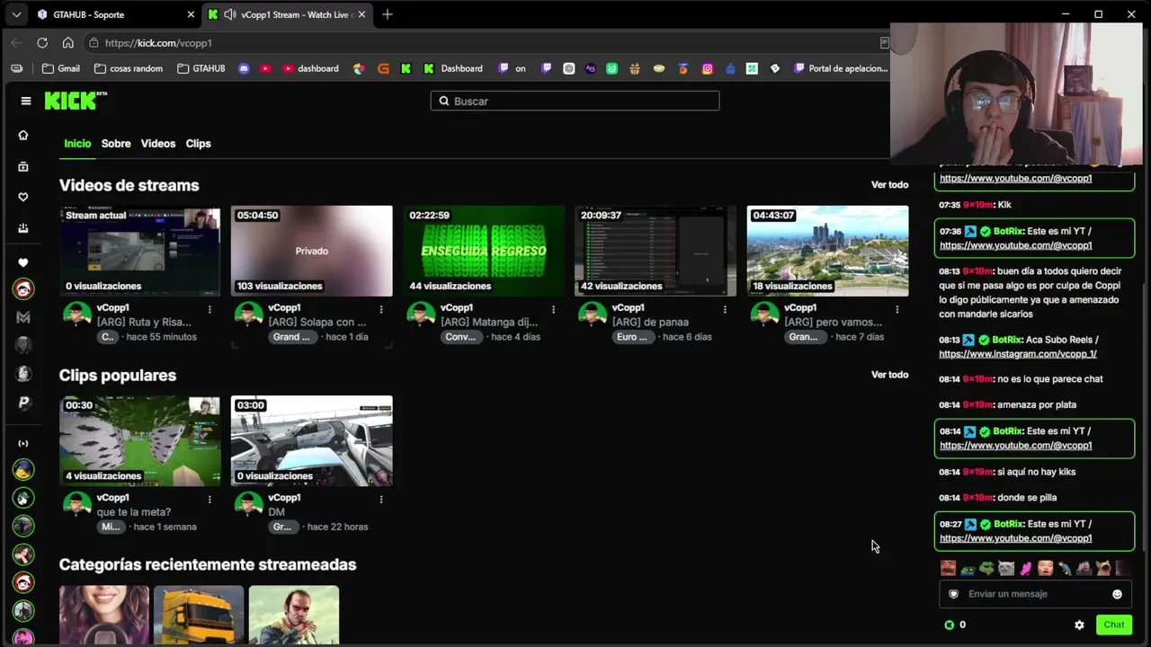This screenshot has width=1151, height=647.
Task: Open the Discord bookmark icon
Action: click(x=244, y=68)
